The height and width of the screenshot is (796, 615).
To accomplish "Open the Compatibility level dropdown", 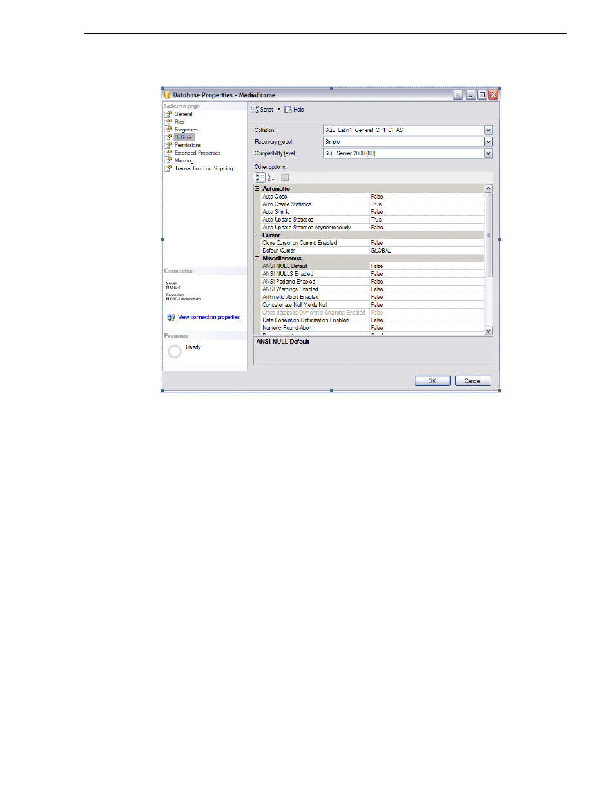I will 488,153.
